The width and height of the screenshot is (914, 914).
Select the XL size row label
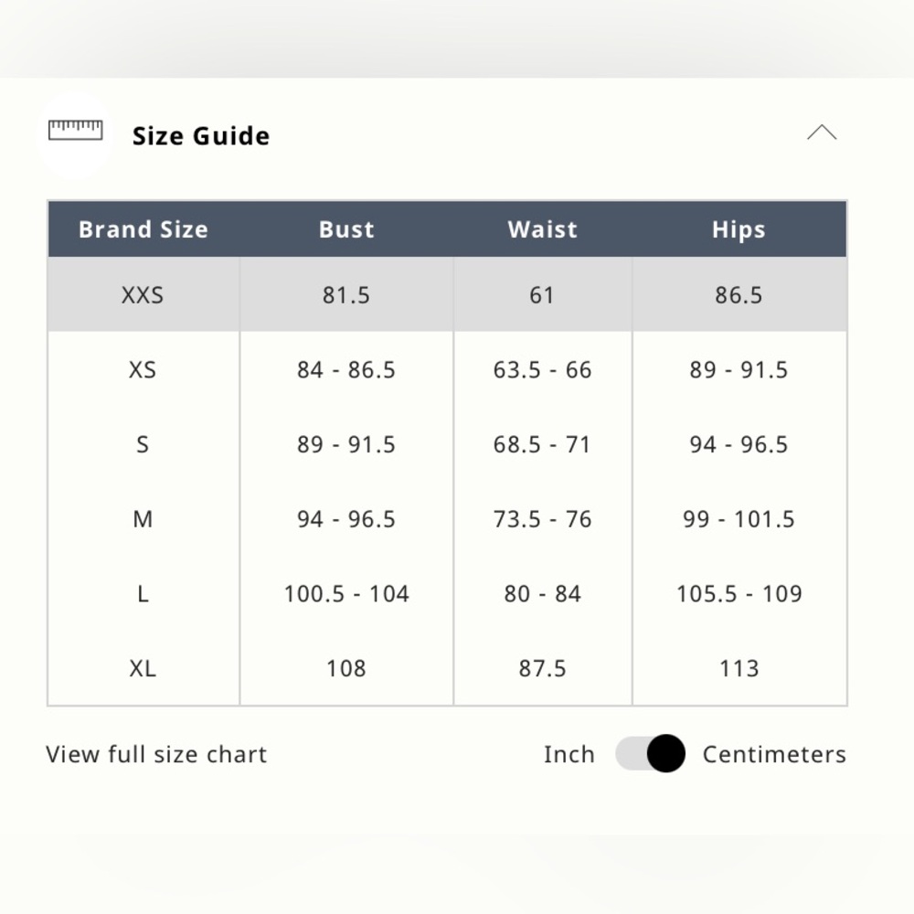(143, 668)
